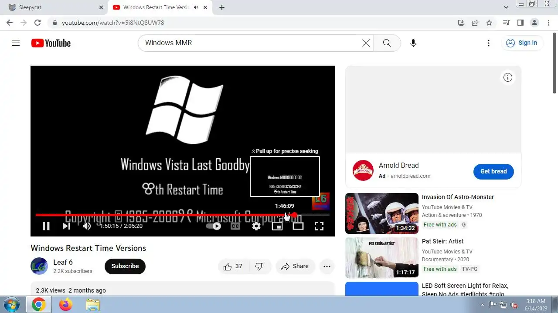
Task: Close the Sleepycat tab
Action: [101, 7]
